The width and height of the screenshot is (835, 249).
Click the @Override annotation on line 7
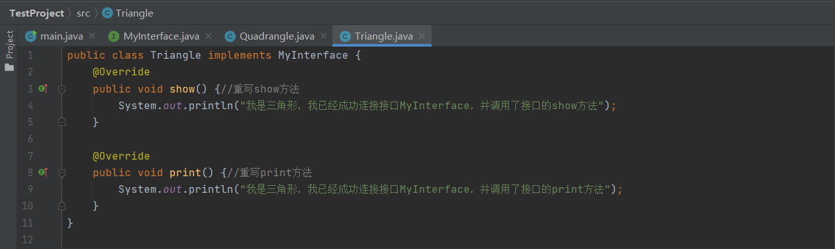(x=121, y=156)
